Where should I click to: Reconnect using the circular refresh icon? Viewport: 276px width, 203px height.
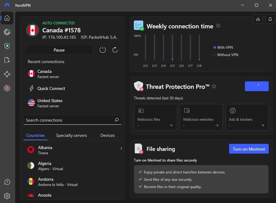pos(115,50)
